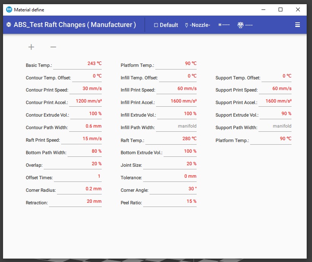The height and width of the screenshot is (262, 312).
Task: Open the layer thickness selector showing dashes
Action: click(x=224, y=25)
